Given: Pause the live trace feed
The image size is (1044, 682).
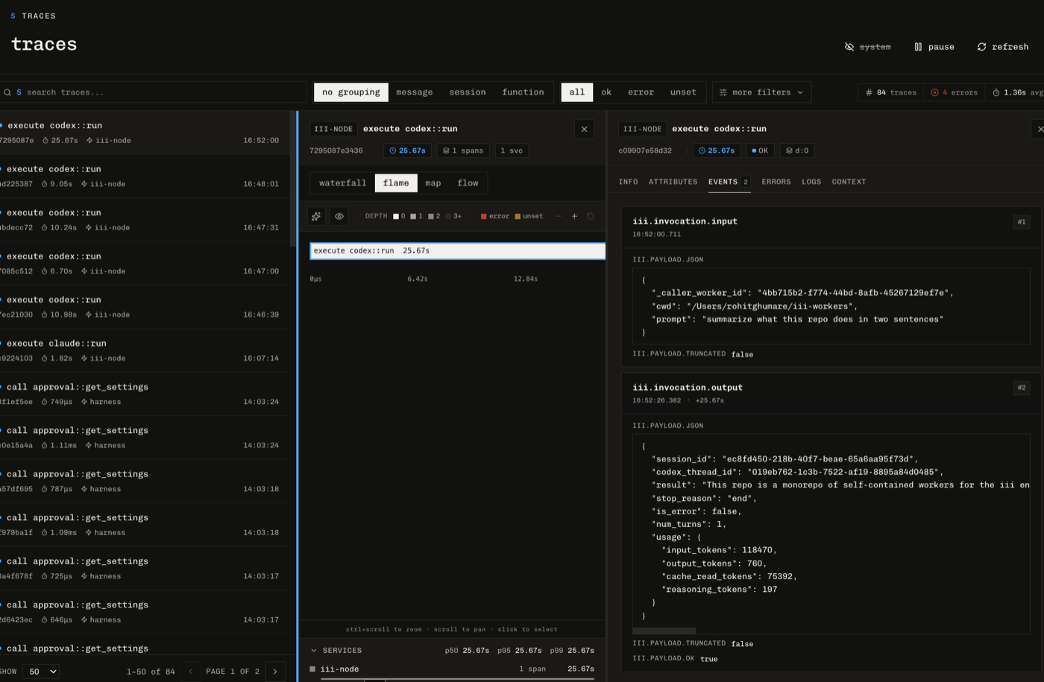Looking at the screenshot, I should point(934,46).
